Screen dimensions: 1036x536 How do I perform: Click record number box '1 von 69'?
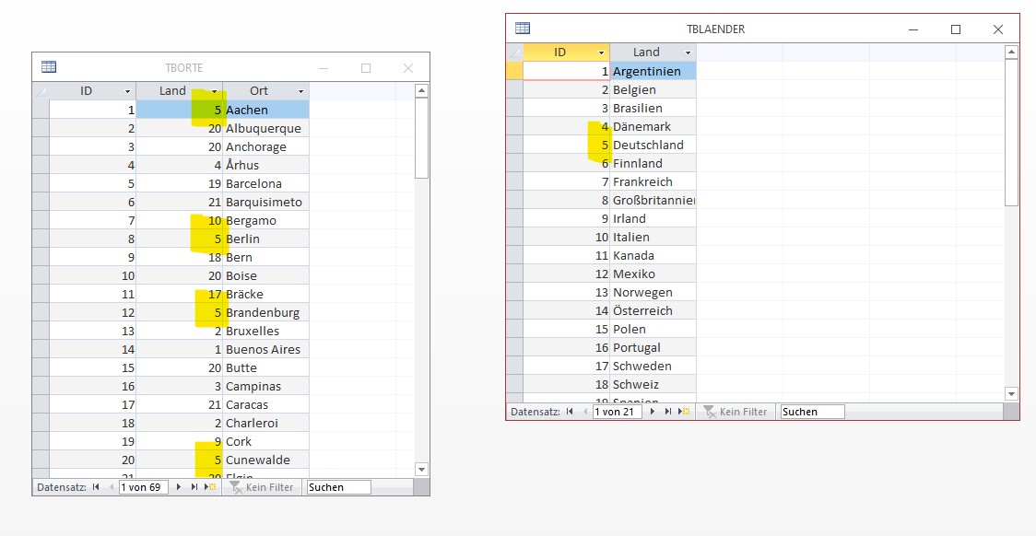(x=144, y=487)
